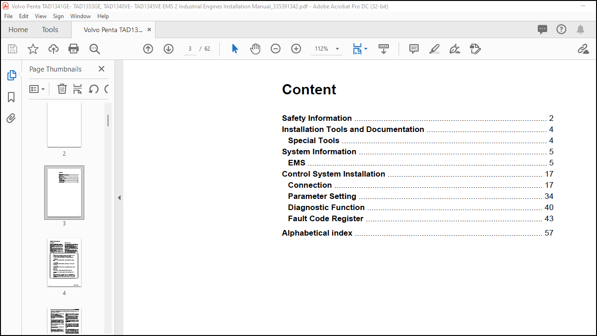The width and height of the screenshot is (597, 336).
Task: Open the Attachments paperclip panel
Action: (12, 119)
